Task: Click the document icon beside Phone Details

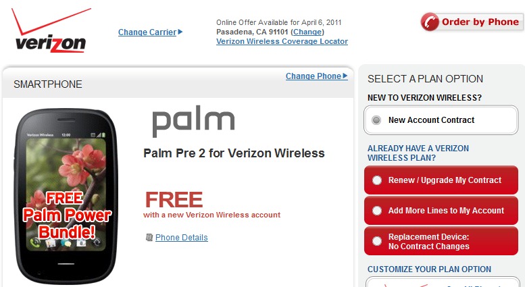Action: (149, 238)
